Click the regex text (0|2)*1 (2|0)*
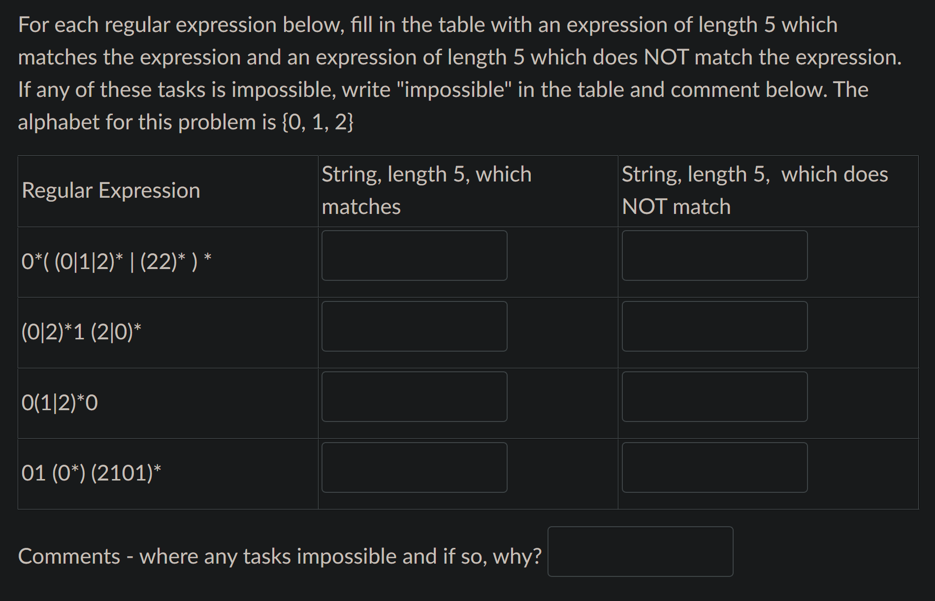The image size is (935, 601). [81, 331]
